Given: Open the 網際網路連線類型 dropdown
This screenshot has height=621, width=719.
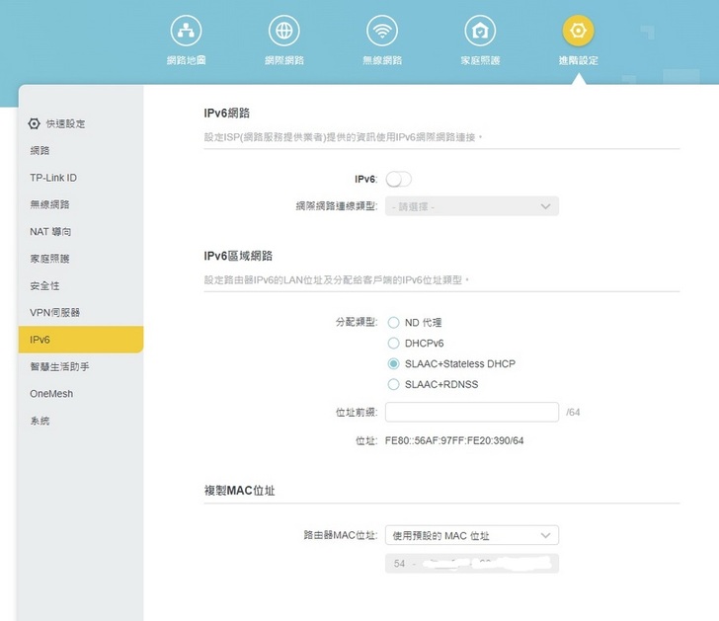Looking at the screenshot, I should (x=472, y=206).
